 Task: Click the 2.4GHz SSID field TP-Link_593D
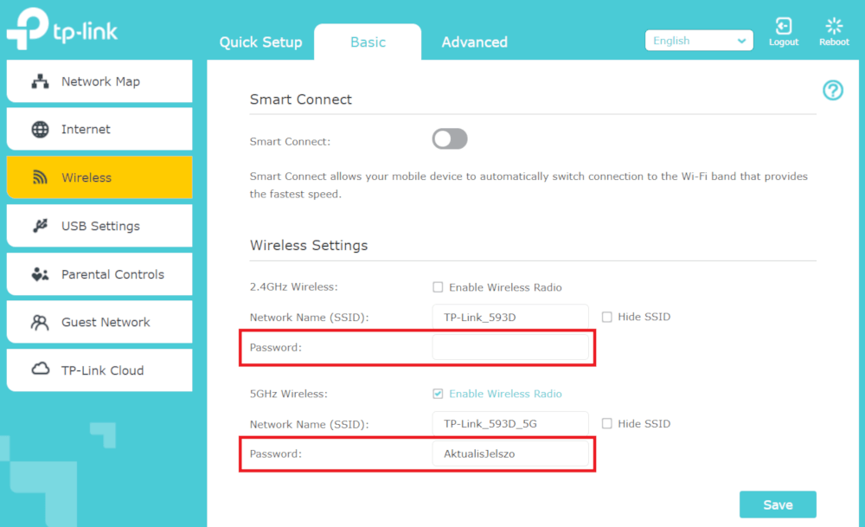510,318
